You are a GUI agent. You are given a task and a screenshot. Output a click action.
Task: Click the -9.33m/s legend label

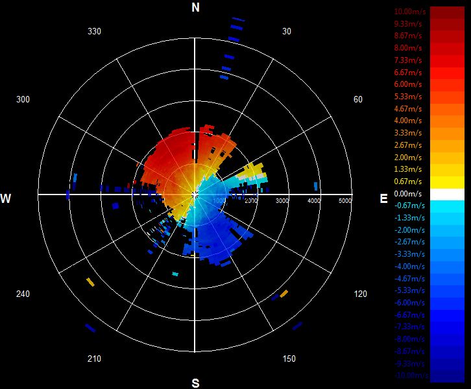(x=409, y=364)
